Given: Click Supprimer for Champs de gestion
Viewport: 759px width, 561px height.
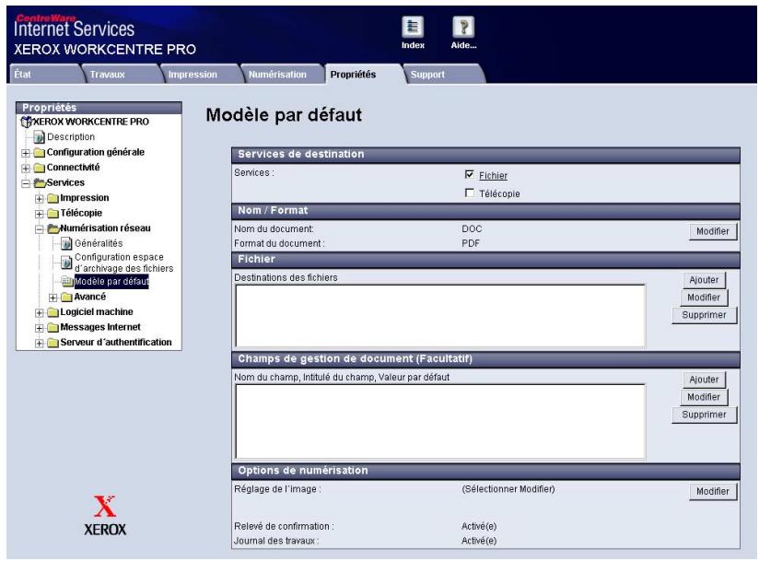Looking at the screenshot, I should 704,415.
